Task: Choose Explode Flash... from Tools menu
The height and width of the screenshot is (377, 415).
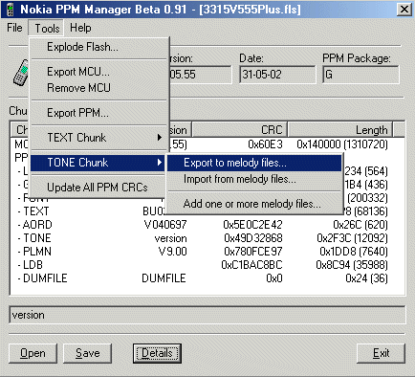Action: coord(98,47)
